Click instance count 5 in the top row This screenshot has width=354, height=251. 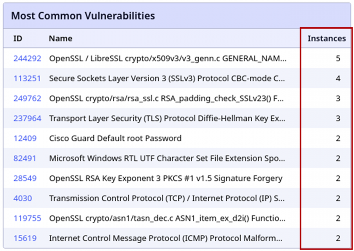[x=338, y=59]
